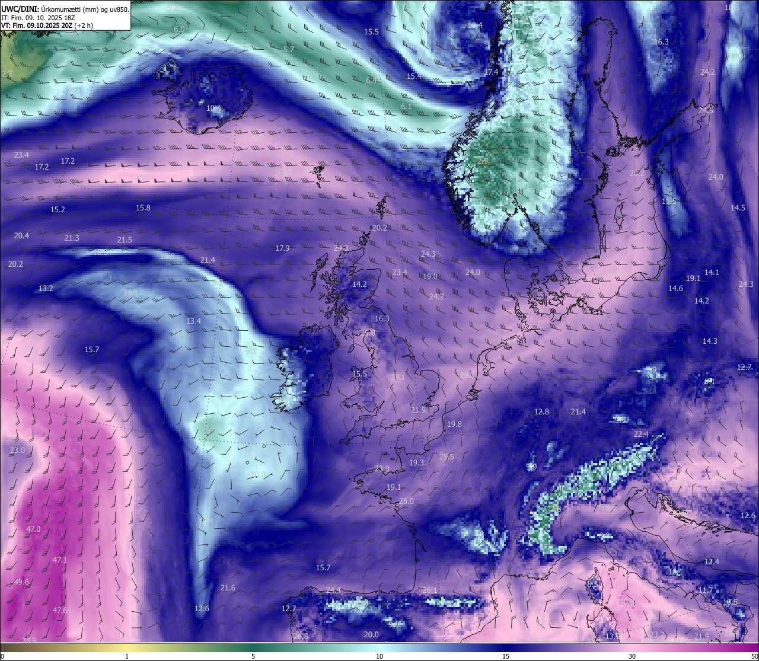This screenshot has width=759, height=661.
Task: Click the 14.5 value on the eastern edge
Action: [x=738, y=207]
